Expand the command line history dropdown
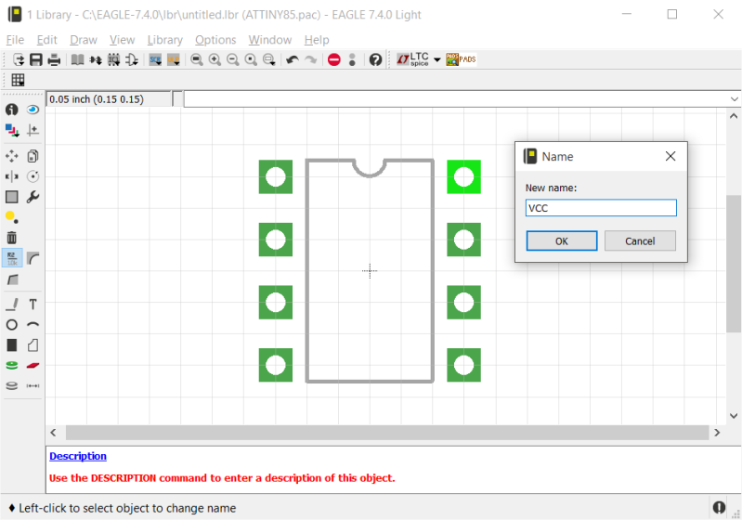Viewport: 742px width, 520px height. tap(734, 99)
